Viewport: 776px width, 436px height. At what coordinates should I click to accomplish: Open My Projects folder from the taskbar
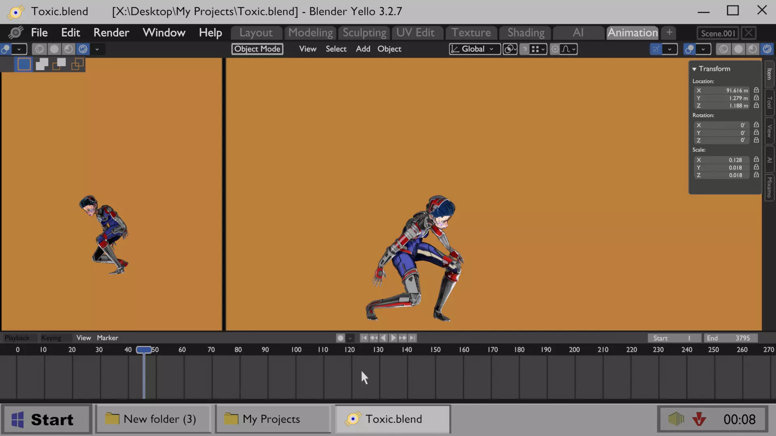272,419
